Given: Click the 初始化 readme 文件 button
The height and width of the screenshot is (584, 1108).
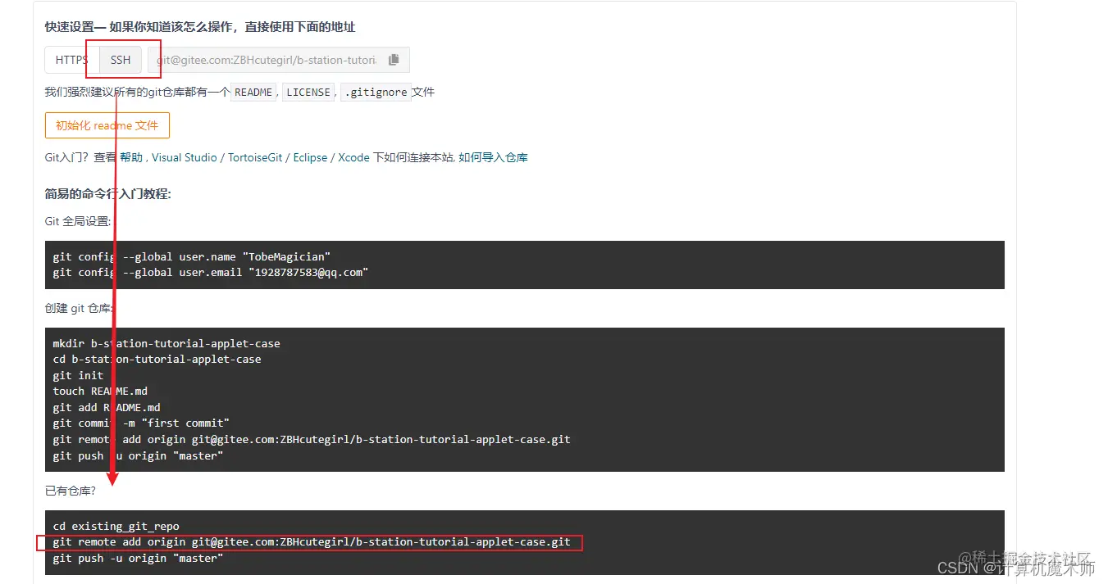Looking at the screenshot, I should coord(107,125).
